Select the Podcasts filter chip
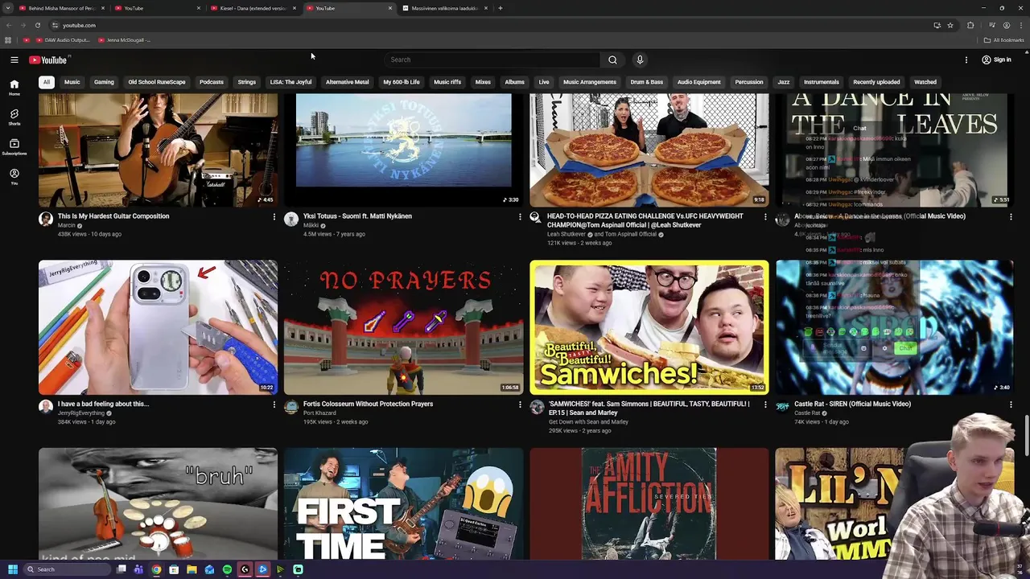Screen dimensions: 1030x579 click(x=212, y=82)
